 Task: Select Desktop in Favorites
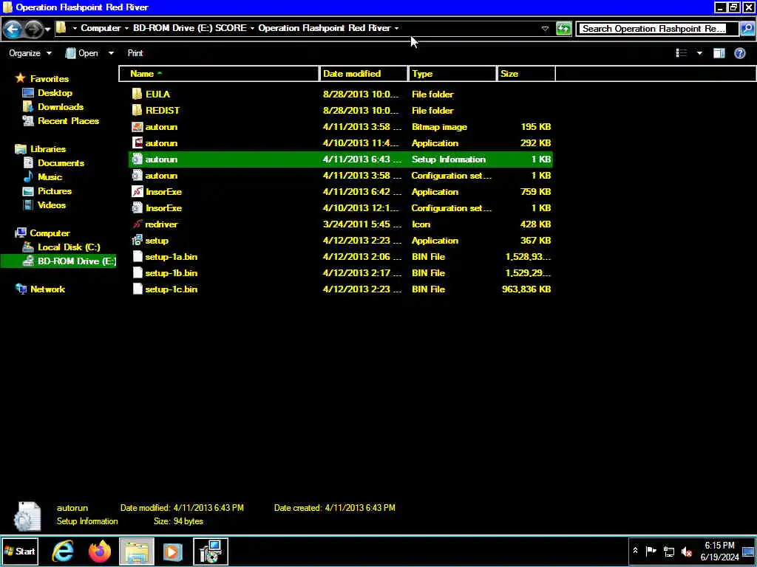pyautogui.click(x=55, y=92)
